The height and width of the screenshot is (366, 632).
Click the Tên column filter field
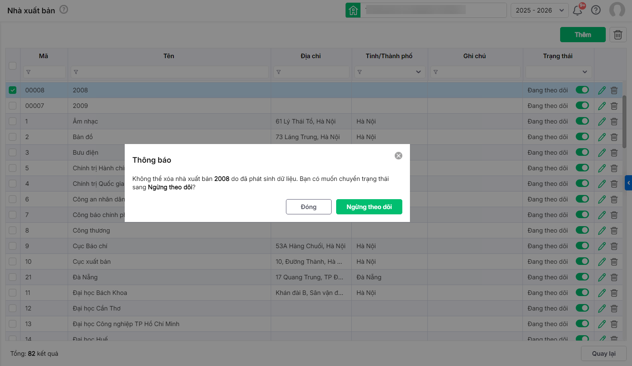(x=169, y=72)
